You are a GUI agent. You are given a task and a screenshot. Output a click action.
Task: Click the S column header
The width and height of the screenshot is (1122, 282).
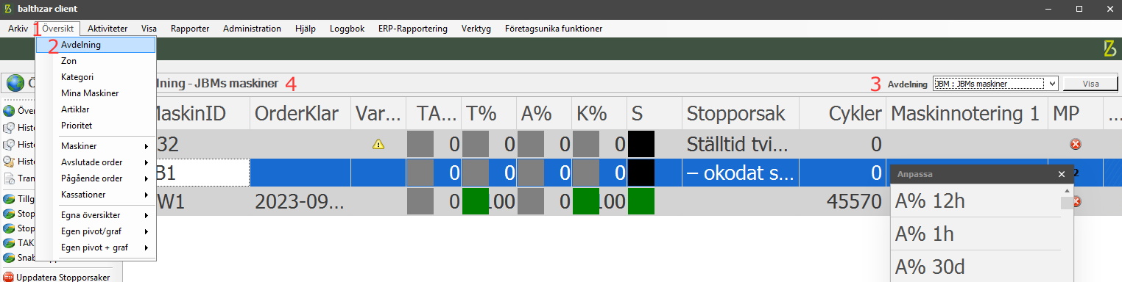(654, 113)
